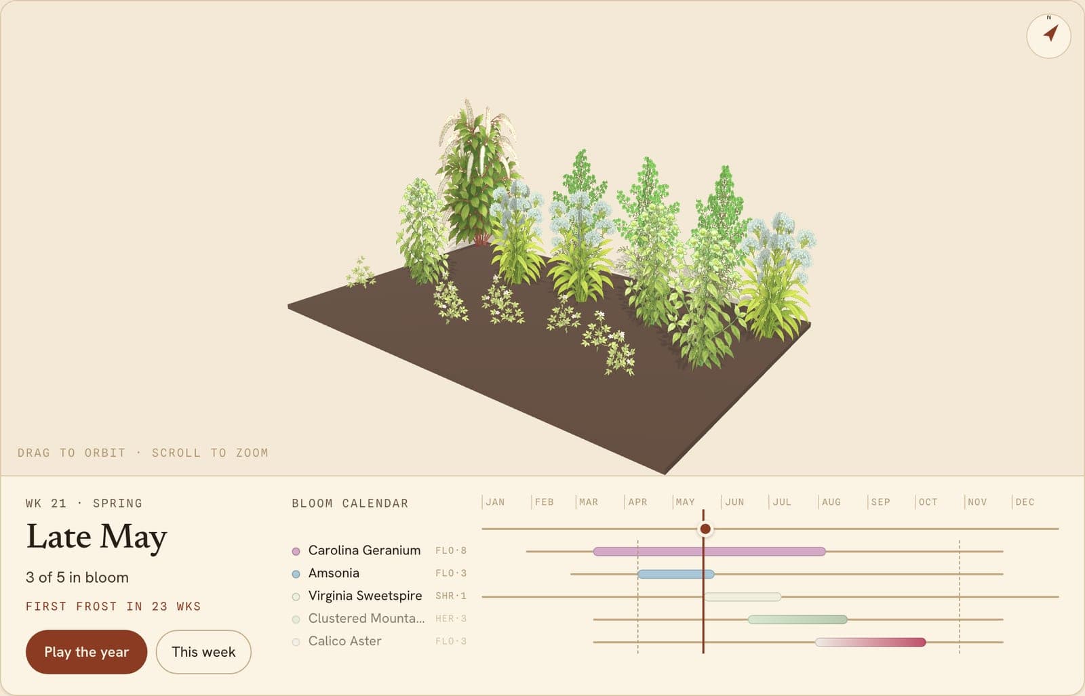The height and width of the screenshot is (696, 1085).
Task: Click the Late May heading
Action: (96, 537)
